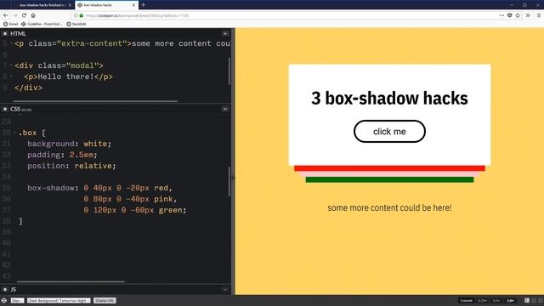This screenshot has height=306, width=544.
Task: Open the Tomorrow Night theme dropdown
Action: [x=59, y=300]
